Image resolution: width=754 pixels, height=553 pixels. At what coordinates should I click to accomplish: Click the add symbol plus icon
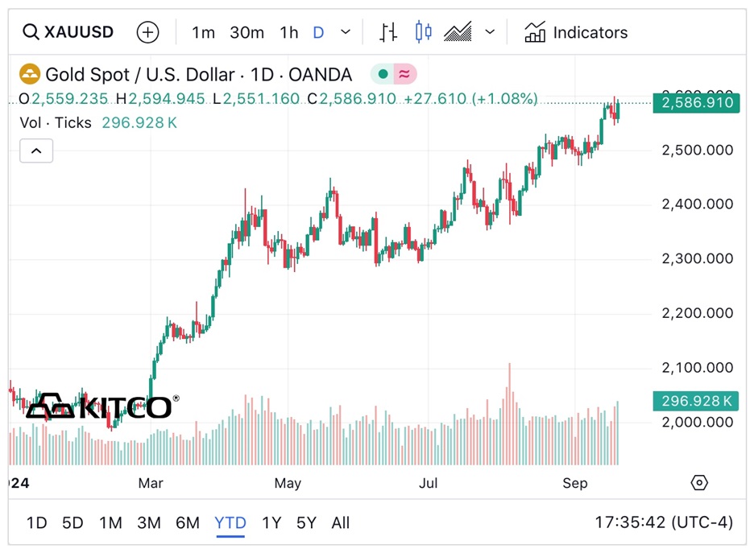pyautogui.click(x=148, y=32)
